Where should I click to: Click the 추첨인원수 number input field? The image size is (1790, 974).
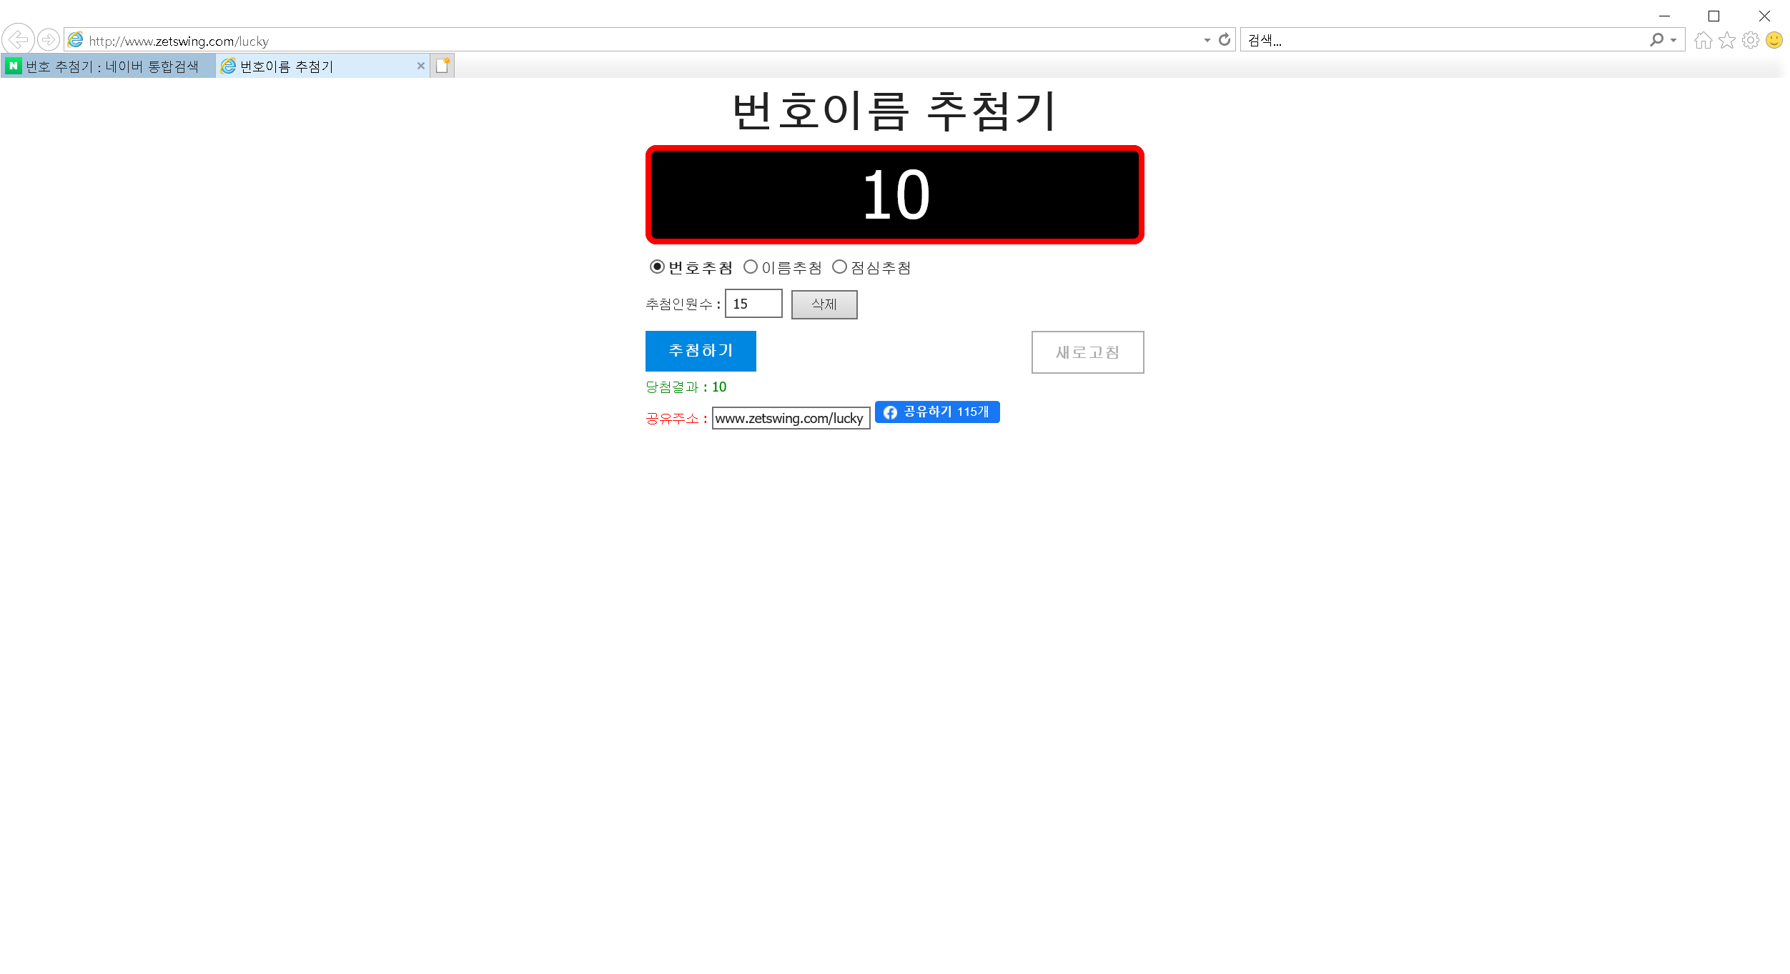point(753,304)
